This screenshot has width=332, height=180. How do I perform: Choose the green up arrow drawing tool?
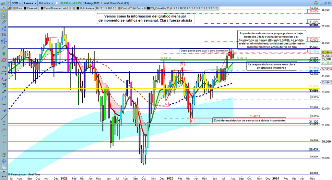(x=4, y=53)
